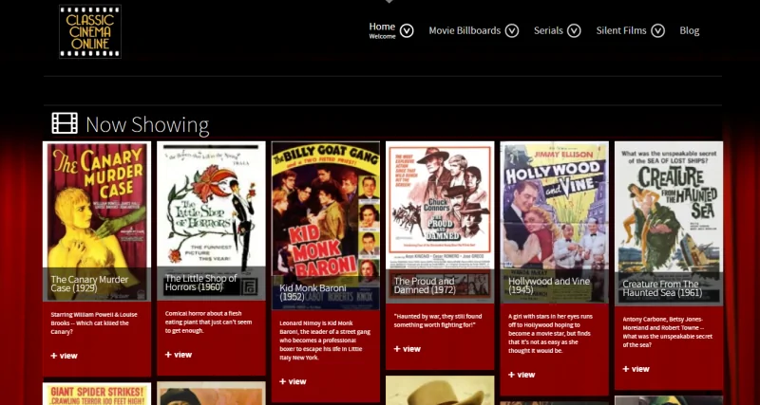Click the Hollywood and Vine (1945) title
This screenshot has width=760, height=405.
[549, 285]
